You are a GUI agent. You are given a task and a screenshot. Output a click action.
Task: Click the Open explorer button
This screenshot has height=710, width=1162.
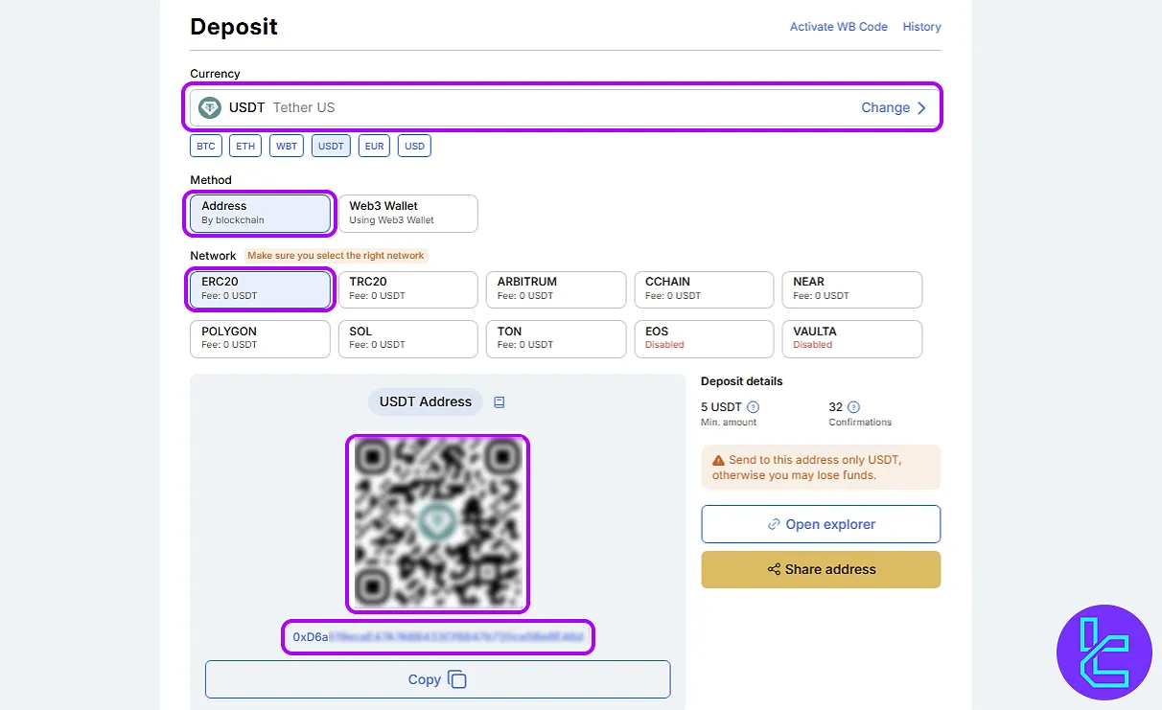(x=821, y=524)
